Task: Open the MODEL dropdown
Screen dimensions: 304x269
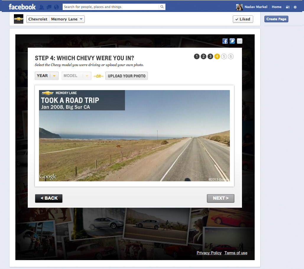Action: (77, 76)
